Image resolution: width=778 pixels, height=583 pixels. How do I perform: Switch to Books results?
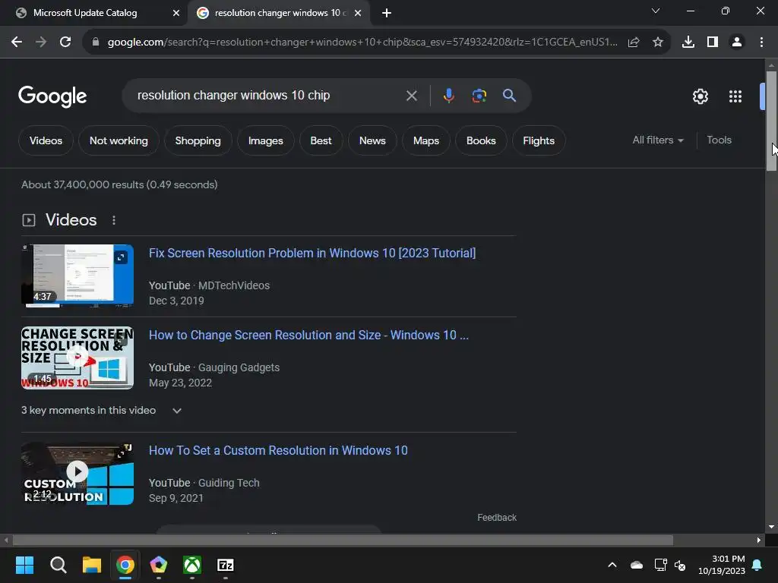coord(481,140)
